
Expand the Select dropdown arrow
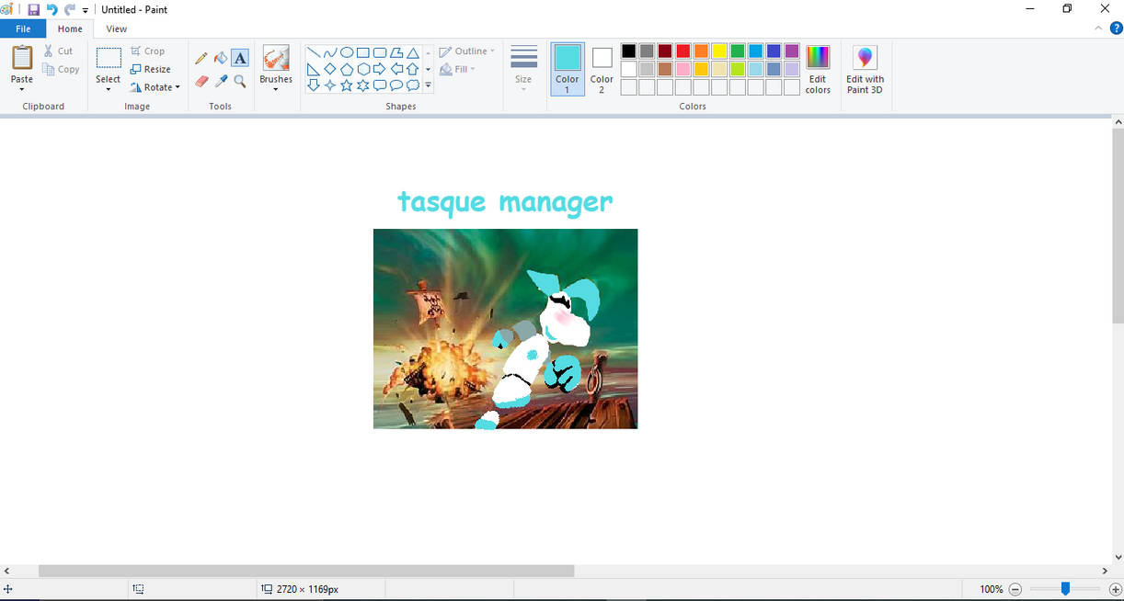tap(109, 89)
